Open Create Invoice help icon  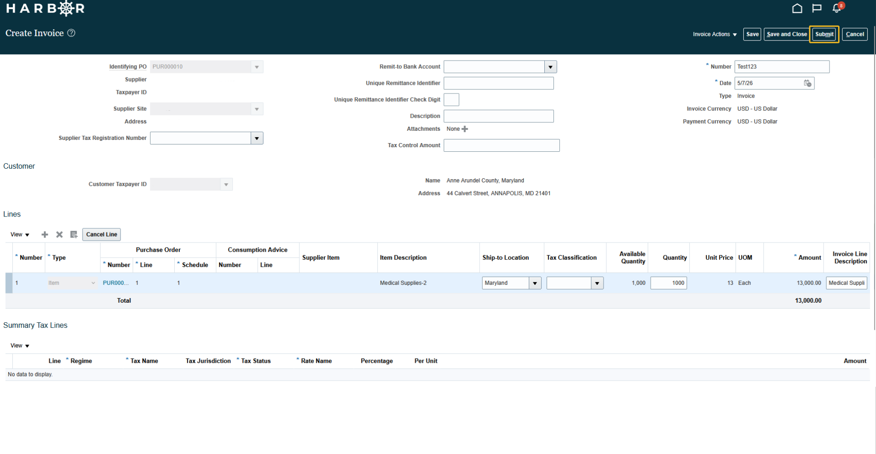pyautogui.click(x=71, y=33)
